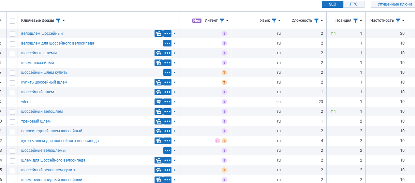Image resolution: width=415 pixels, height=183 pixels.
Task: Click the T intent badge for купить шоссейный шлем
Action: (224, 82)
